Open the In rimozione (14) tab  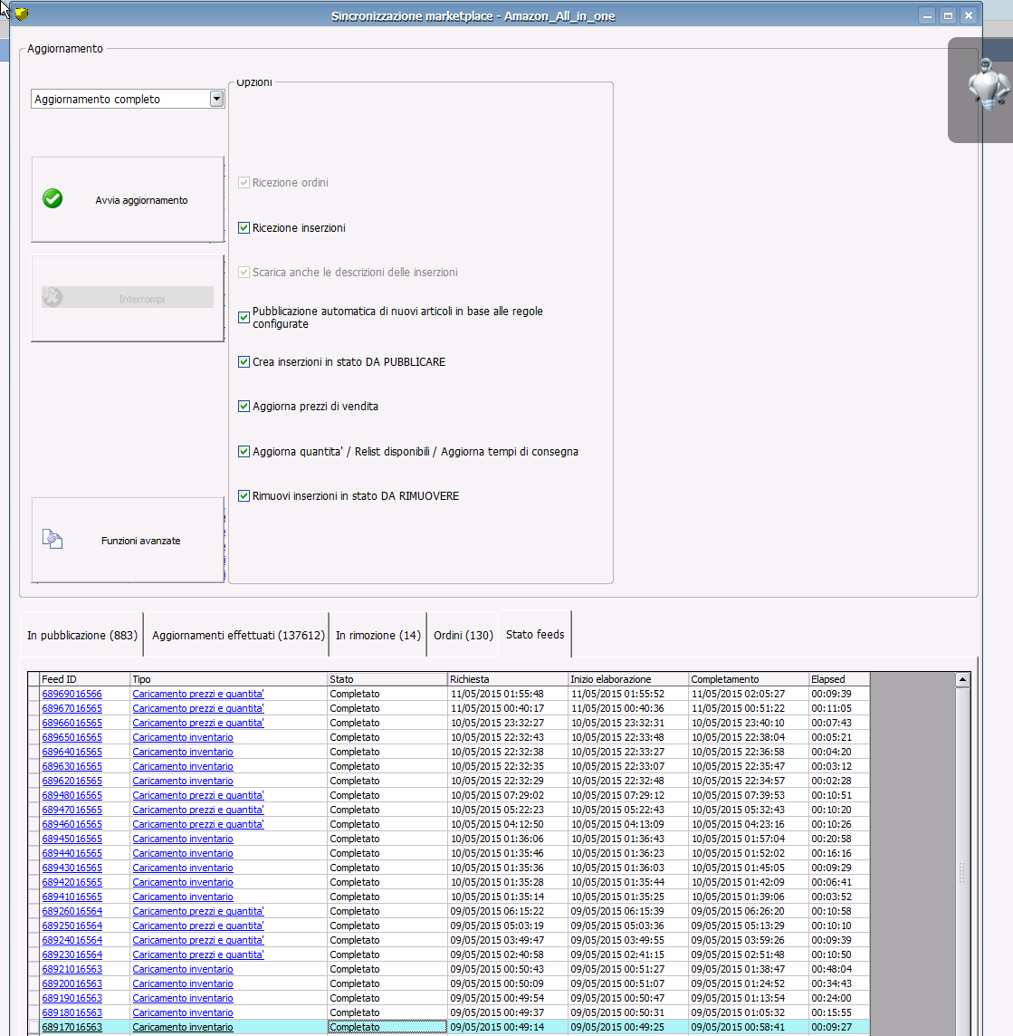(377, 636)
